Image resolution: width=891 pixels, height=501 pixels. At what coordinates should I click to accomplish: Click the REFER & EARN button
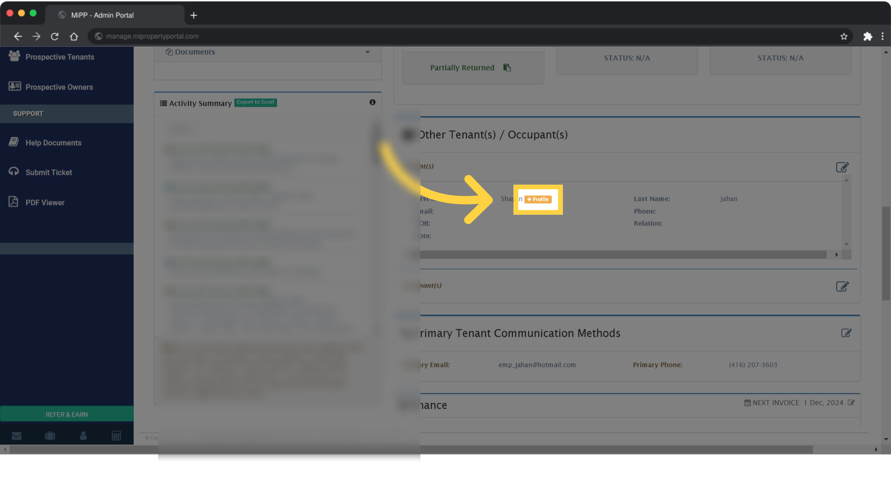[x=67, y=414]
